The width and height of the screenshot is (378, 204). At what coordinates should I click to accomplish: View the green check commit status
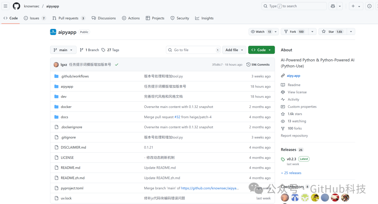click(x=117, y=65)
